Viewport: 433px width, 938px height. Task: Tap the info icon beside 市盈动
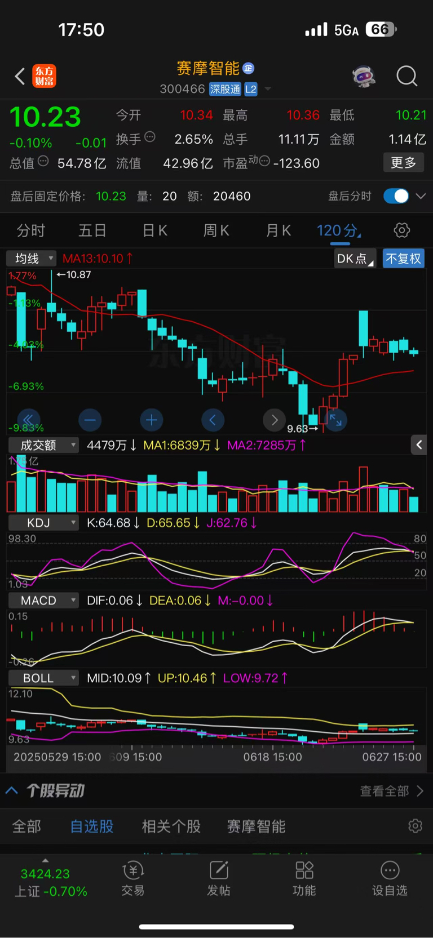tap(264, 161)
